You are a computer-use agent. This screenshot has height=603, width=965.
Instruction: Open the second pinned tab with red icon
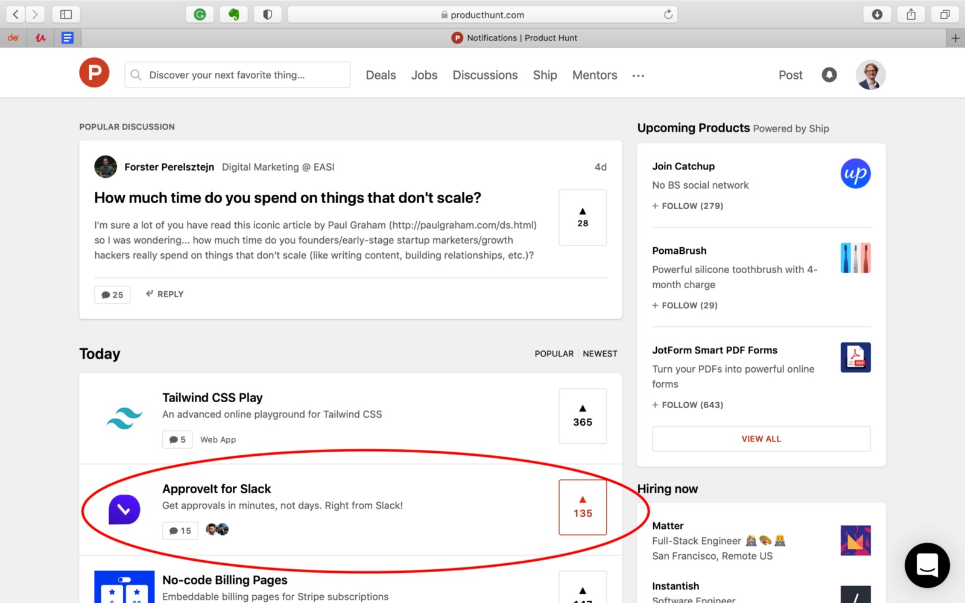(x=40, y=38)
